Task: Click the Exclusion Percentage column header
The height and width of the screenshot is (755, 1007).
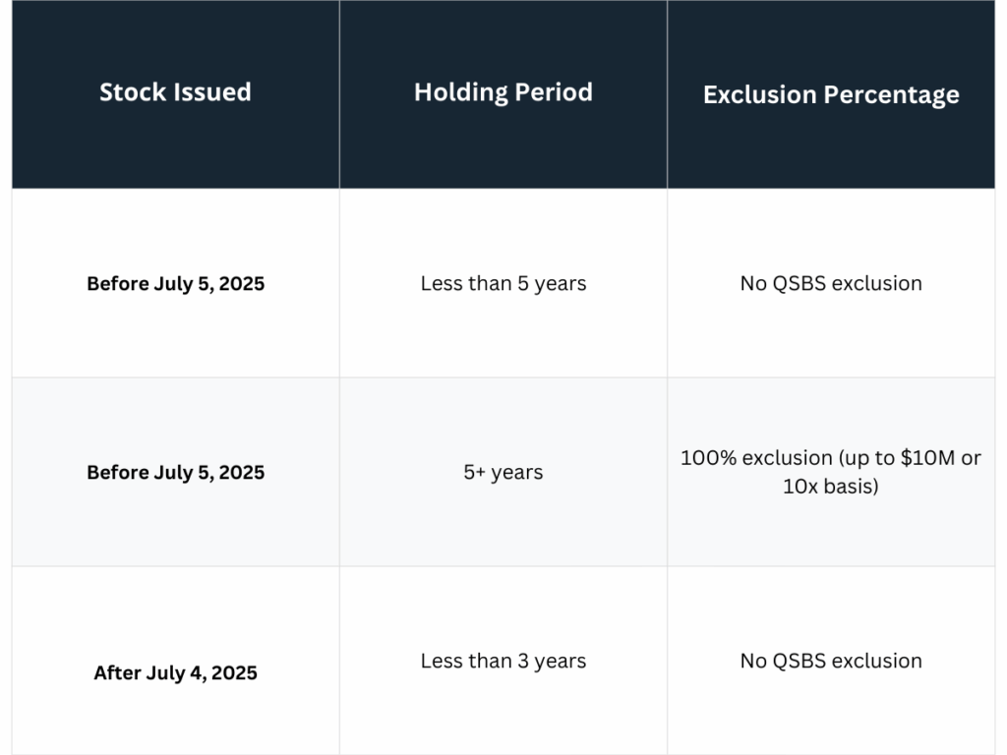Action: pyautogui.click(x=831, y=94)
